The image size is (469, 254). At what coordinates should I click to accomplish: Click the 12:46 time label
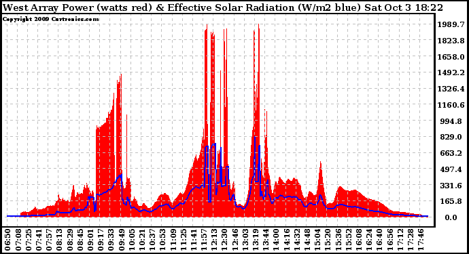click(234, 239)
